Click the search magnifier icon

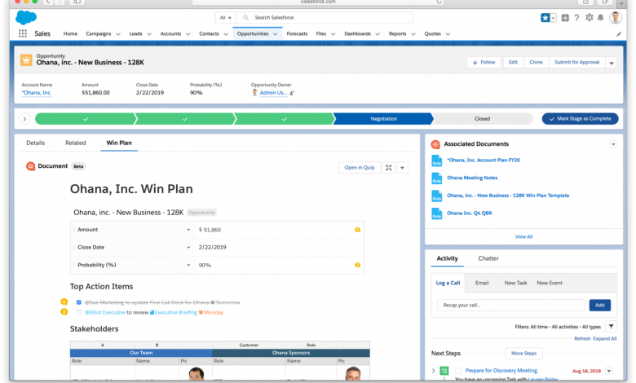pos(245,18)
